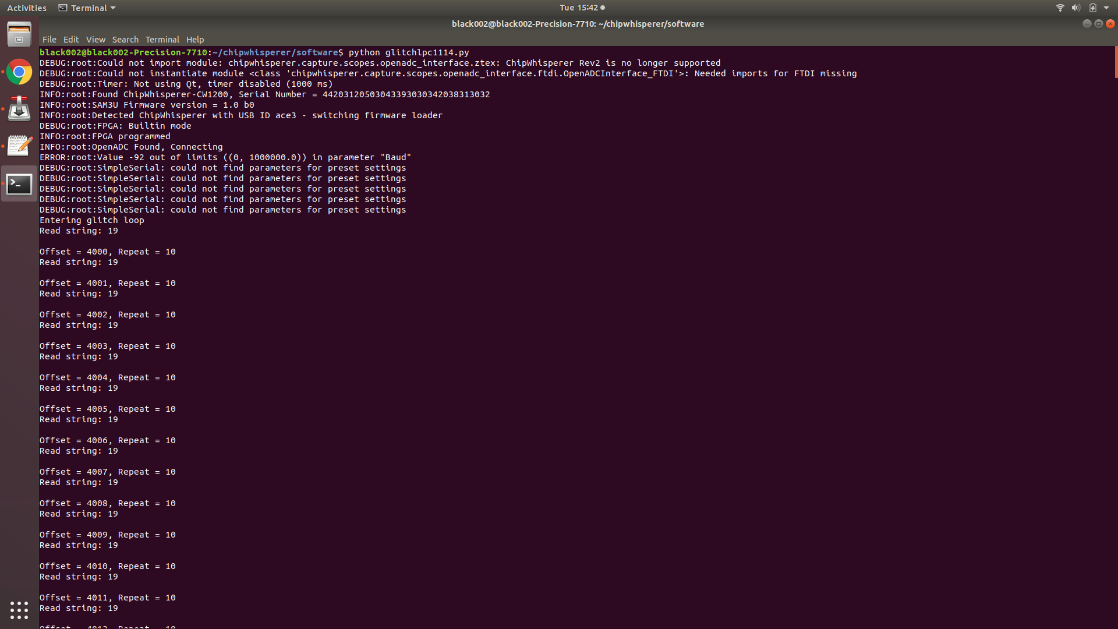Screen dimensions: 1118x629
Task: Click the terminal vertical scrollbar handle
Action: coord(1116,62)
